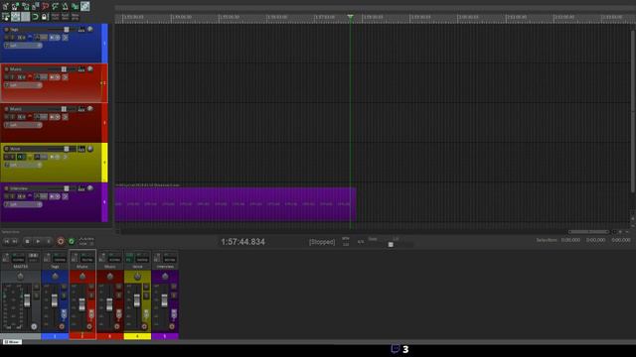The width and height of the screenshot is (636, 357).
Task: Open the envelope button on the Tags track
Action: (30, 38)
